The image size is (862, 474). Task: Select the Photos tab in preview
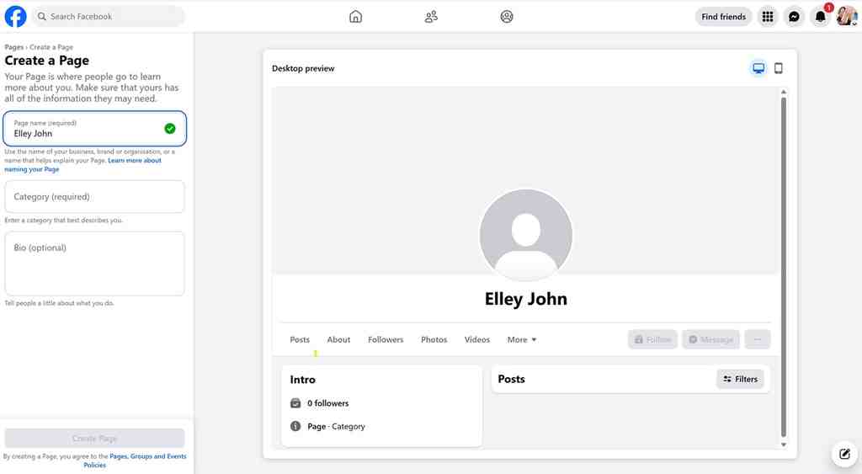coord(434,340)
